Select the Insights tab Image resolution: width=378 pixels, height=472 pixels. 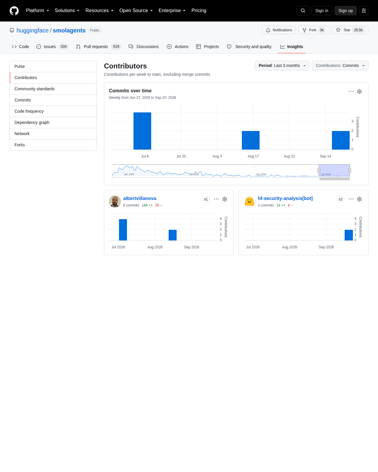292,47
